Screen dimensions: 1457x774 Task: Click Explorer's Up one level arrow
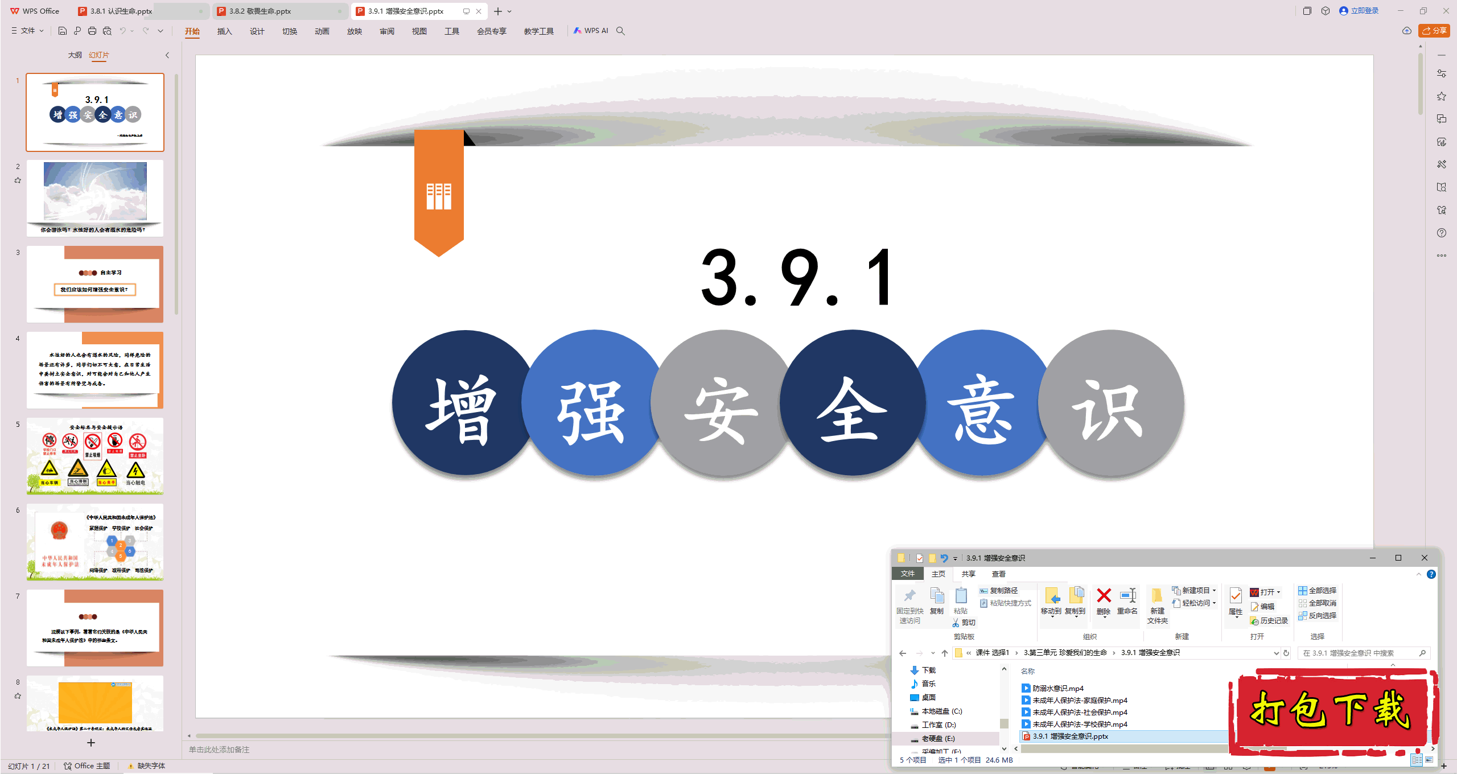coord(945,653)
